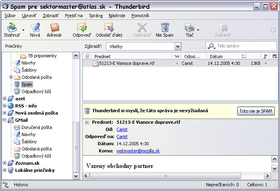Print with the Tlač icon
The width and height of the screenshot is (280, 191).
point(190,27)
